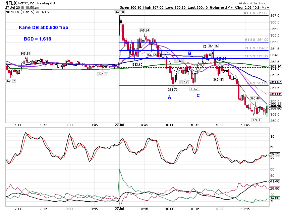Click the "50.0%: 364.35" Fibonacci label
The width and height of the screenshot is (285, 212).
click(x=256, y=48)
